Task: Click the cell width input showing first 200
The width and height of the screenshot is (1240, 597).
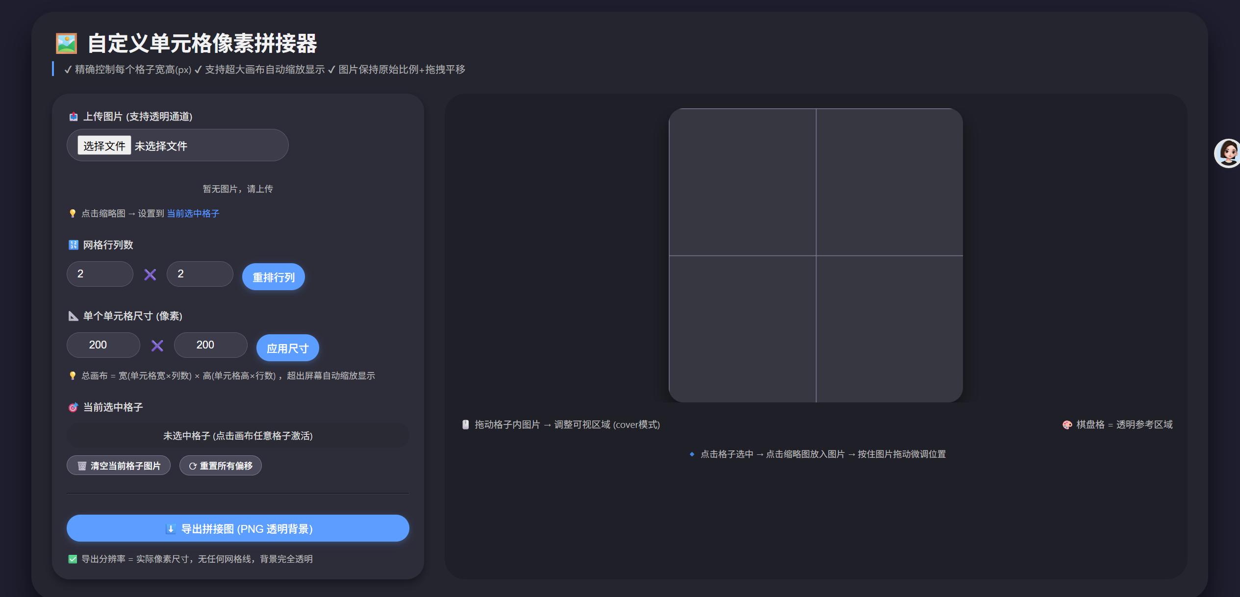Action: coord(103,345)
